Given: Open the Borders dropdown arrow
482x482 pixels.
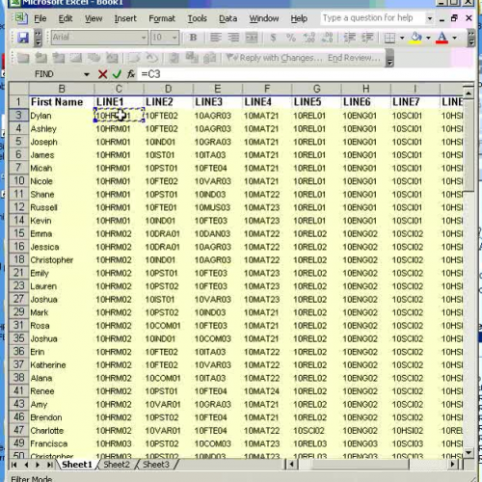Looking at the screenshot, I should (x=402, y=38).
